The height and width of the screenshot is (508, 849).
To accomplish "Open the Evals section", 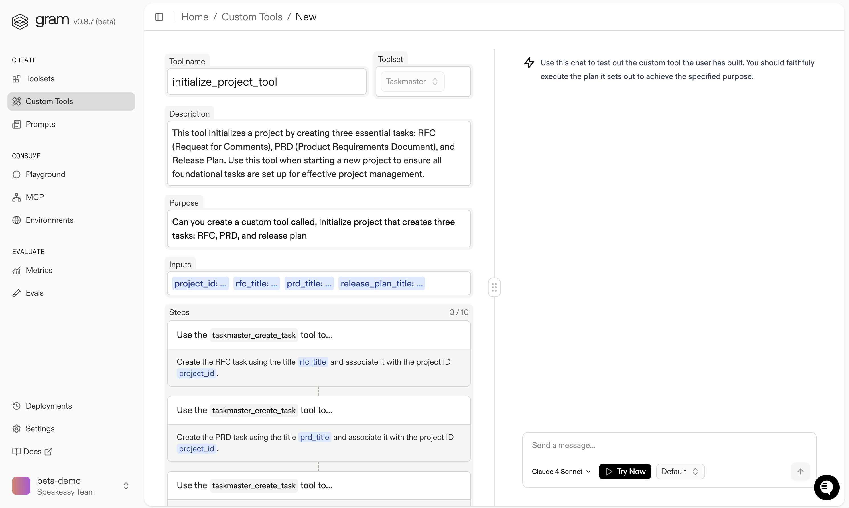I will click(x=34, y=293).
